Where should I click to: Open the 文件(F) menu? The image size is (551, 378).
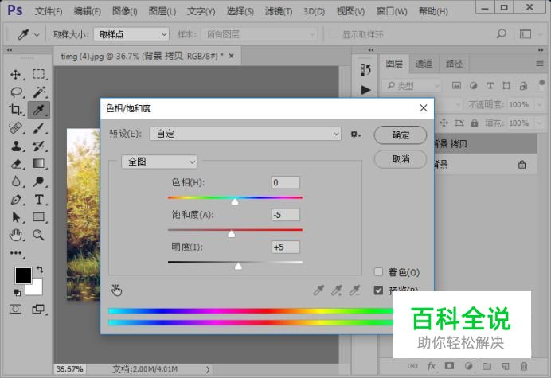point(49,12)
